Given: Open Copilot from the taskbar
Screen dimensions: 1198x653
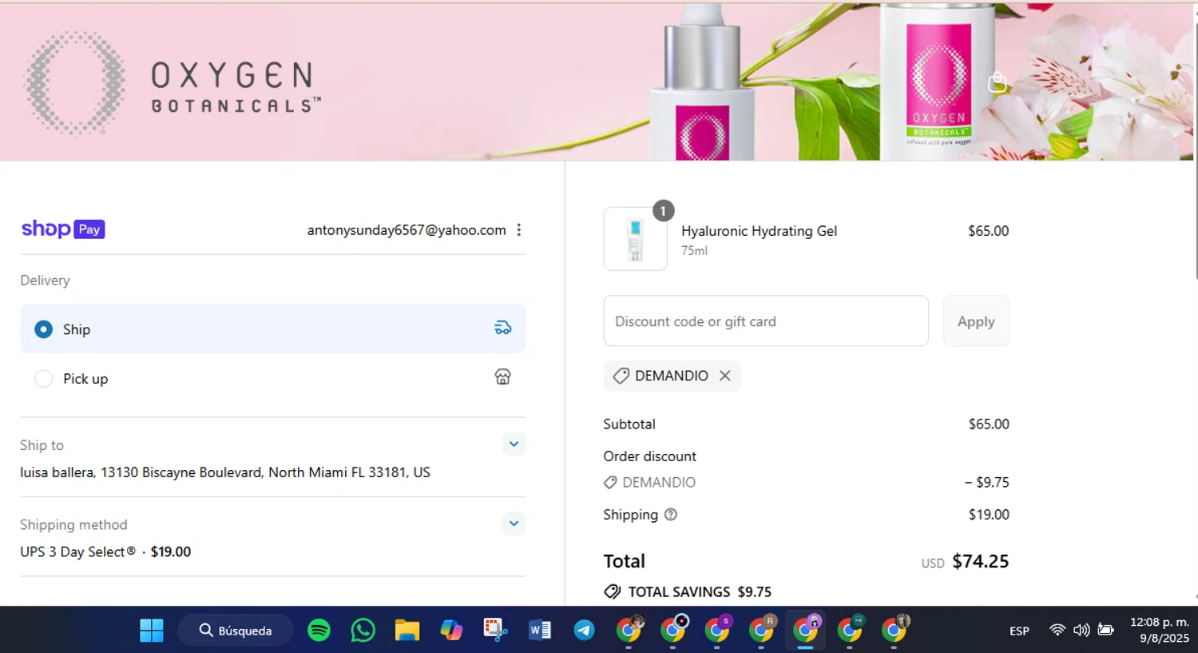Looking at the screenshot, I should pyautogui.click(x=451, y=631).
